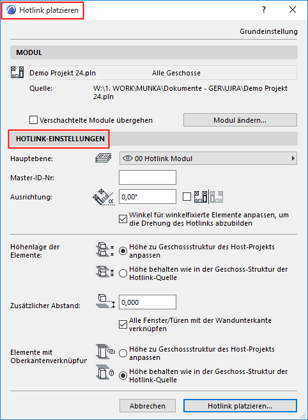Click the Alle Geschosse text
The height and width of the screenshot is (420, 308).
click(176, 73)
